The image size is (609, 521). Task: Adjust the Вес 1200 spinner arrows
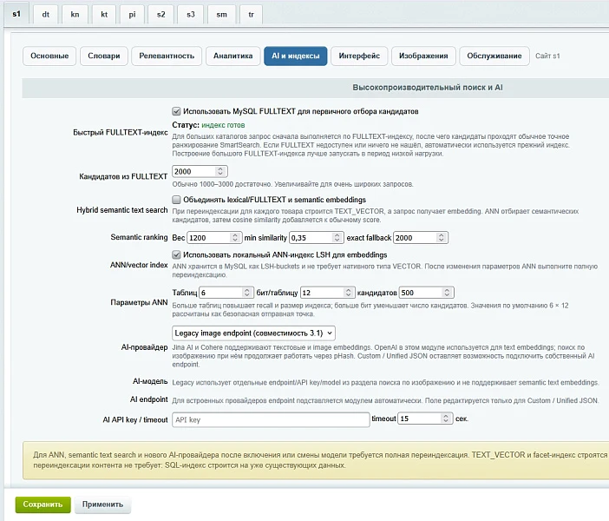[235, 238]
